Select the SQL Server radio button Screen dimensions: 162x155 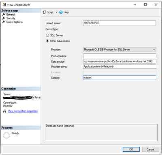click(47, 35)
